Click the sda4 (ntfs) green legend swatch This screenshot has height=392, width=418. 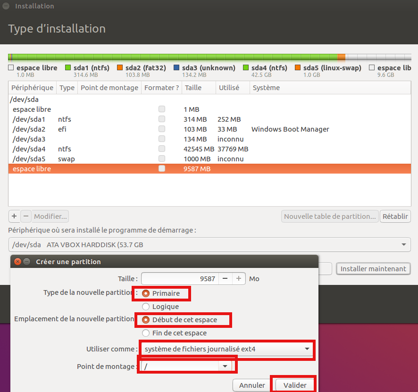[x=246, y=67]
